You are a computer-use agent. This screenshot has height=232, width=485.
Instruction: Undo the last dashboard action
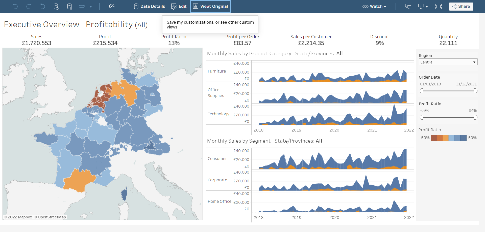15,6
